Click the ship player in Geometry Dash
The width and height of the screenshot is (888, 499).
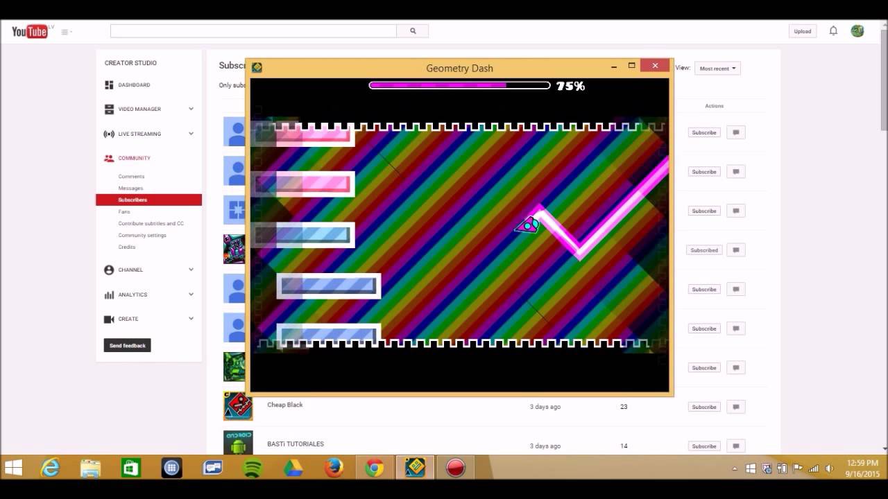click(527, 225)
